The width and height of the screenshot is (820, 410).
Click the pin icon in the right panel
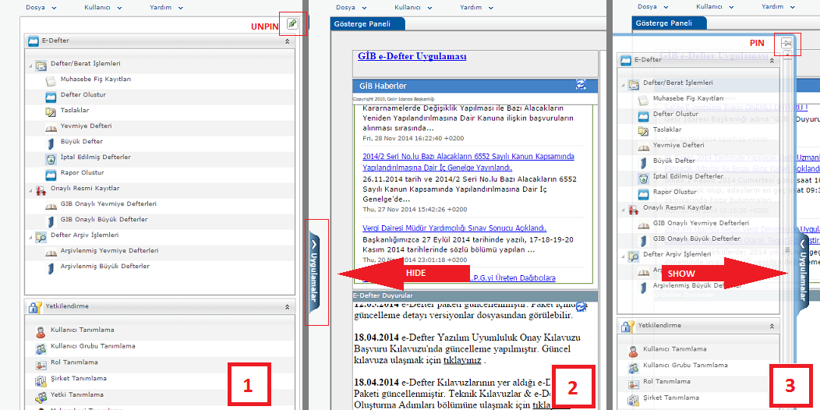point(787,43)
